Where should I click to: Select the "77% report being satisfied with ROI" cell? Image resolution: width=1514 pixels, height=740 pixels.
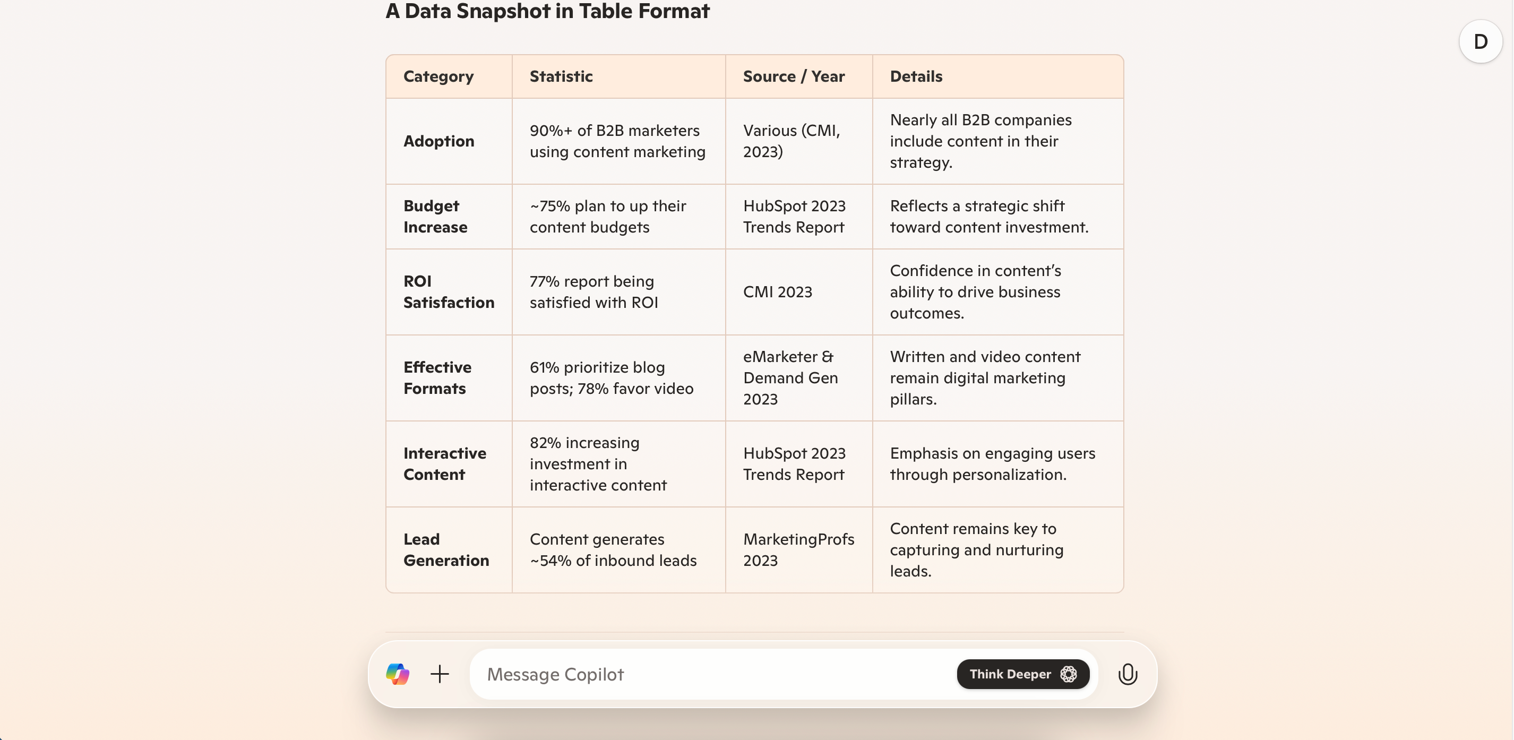[593, 291]
